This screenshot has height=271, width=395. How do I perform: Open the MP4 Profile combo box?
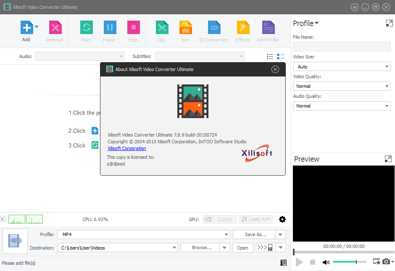(x=143, y=234)
